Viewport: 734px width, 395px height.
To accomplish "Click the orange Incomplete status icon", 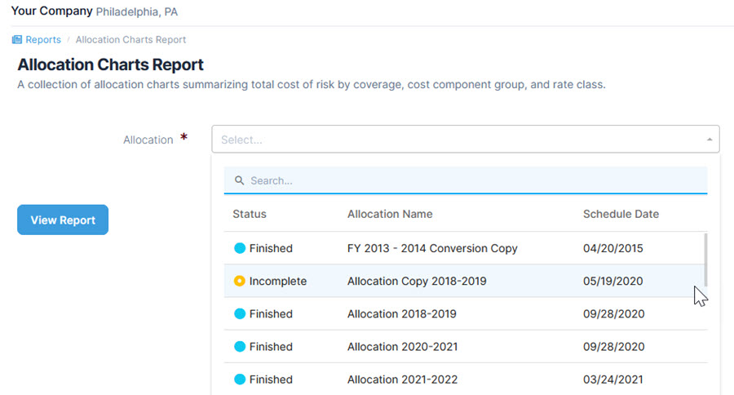I will point(239,281).
